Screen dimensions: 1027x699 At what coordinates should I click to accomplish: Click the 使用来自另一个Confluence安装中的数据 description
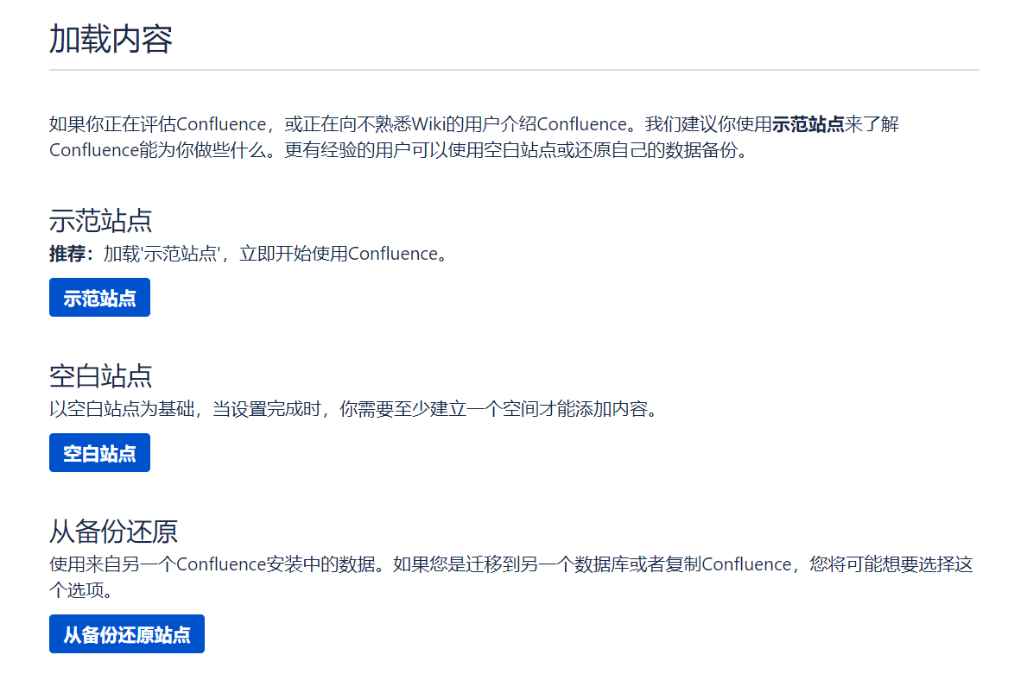point(511,577)
